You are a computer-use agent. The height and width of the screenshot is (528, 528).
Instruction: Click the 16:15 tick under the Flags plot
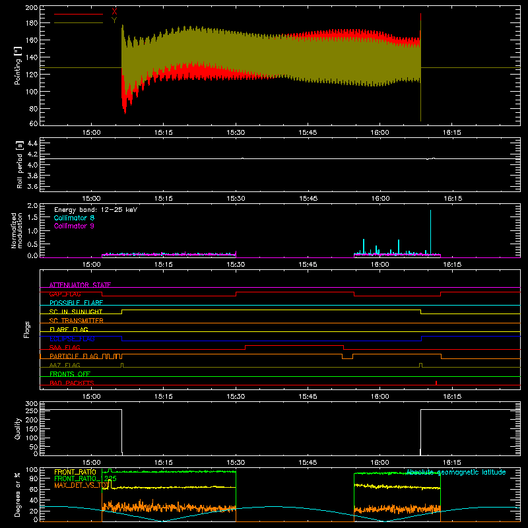452,397
